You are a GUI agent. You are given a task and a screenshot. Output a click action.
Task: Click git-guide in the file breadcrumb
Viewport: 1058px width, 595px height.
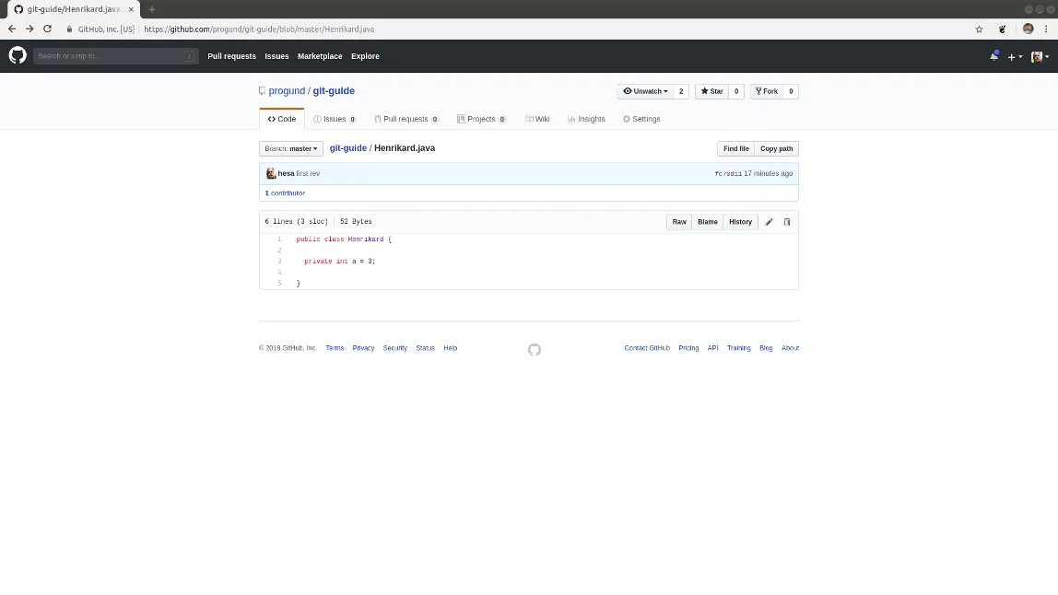click(x=348, y=147)
